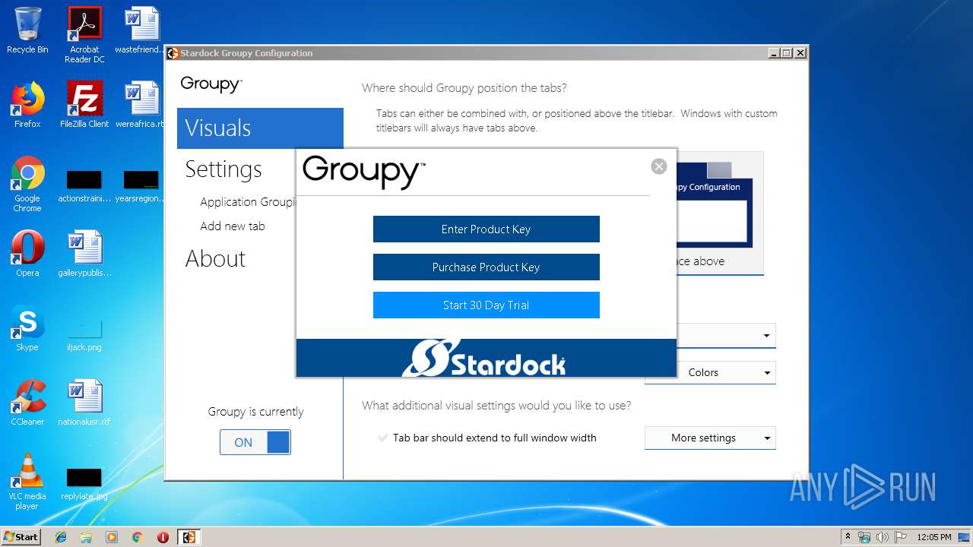Open replylate.jpg file on desktop
This screenshot has width=973, height=547.
click(x=84, y=485)
